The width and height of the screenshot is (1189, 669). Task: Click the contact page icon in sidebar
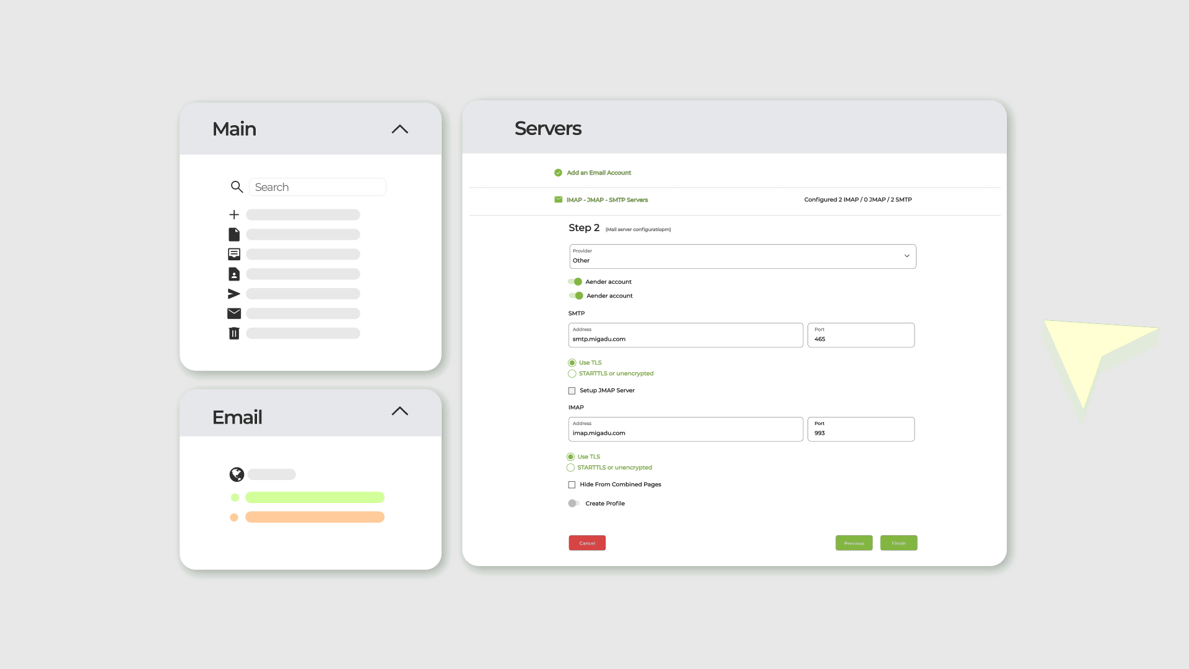pyautogui.click(x=234, y=274)
